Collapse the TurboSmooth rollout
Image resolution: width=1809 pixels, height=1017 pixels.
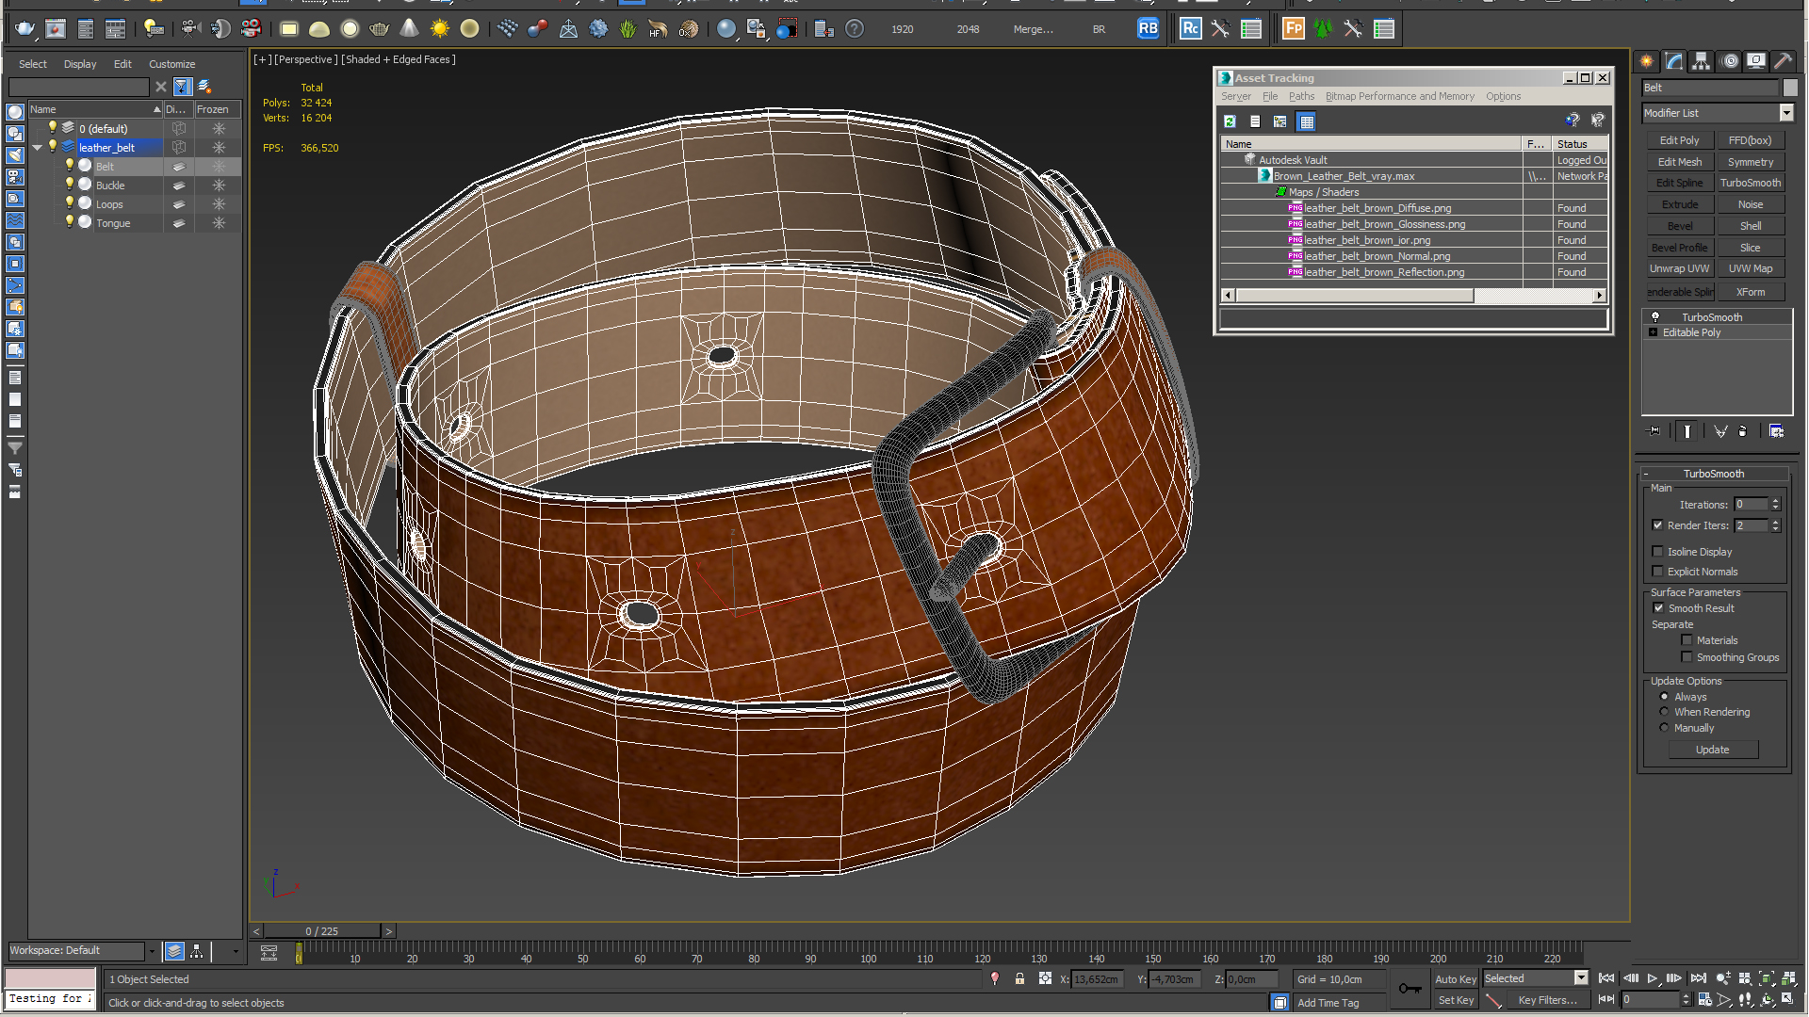click(x=1646, y=474)
